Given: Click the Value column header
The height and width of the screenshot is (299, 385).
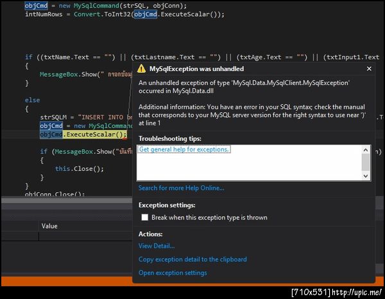Looking at the screenshot, I should coord(49,226).
